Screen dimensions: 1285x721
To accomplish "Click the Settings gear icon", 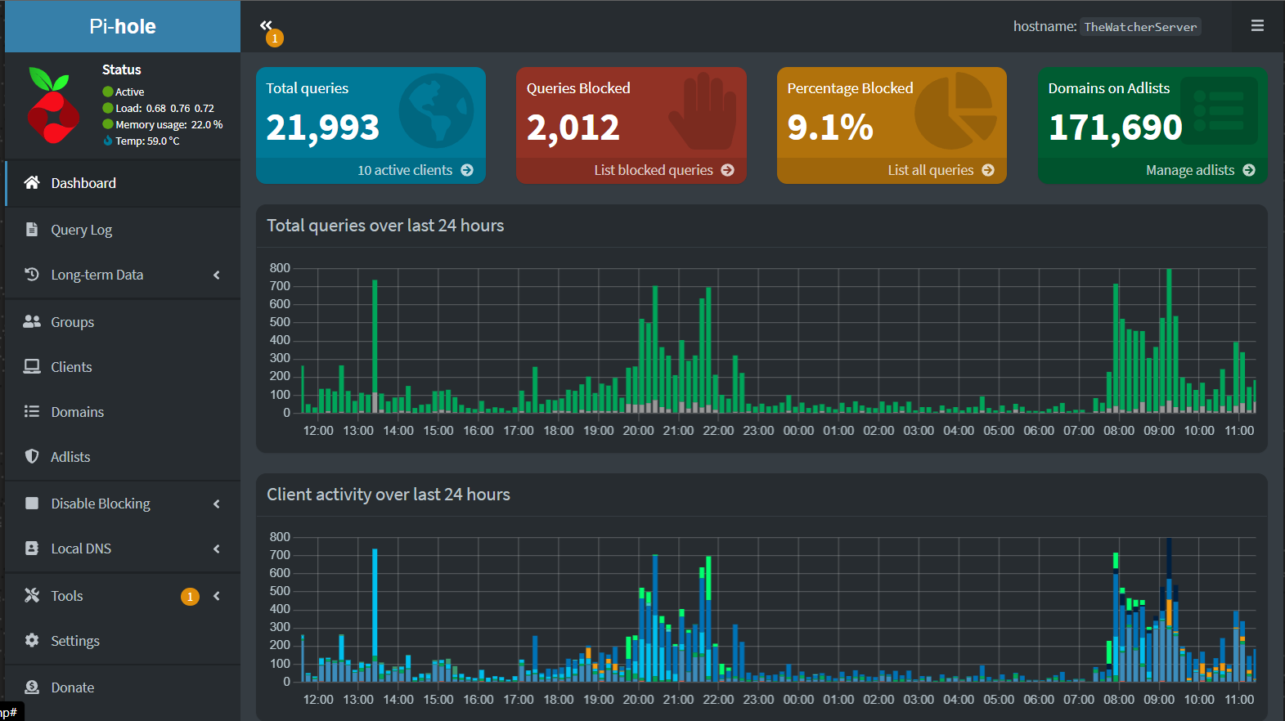I will [32, 641].
